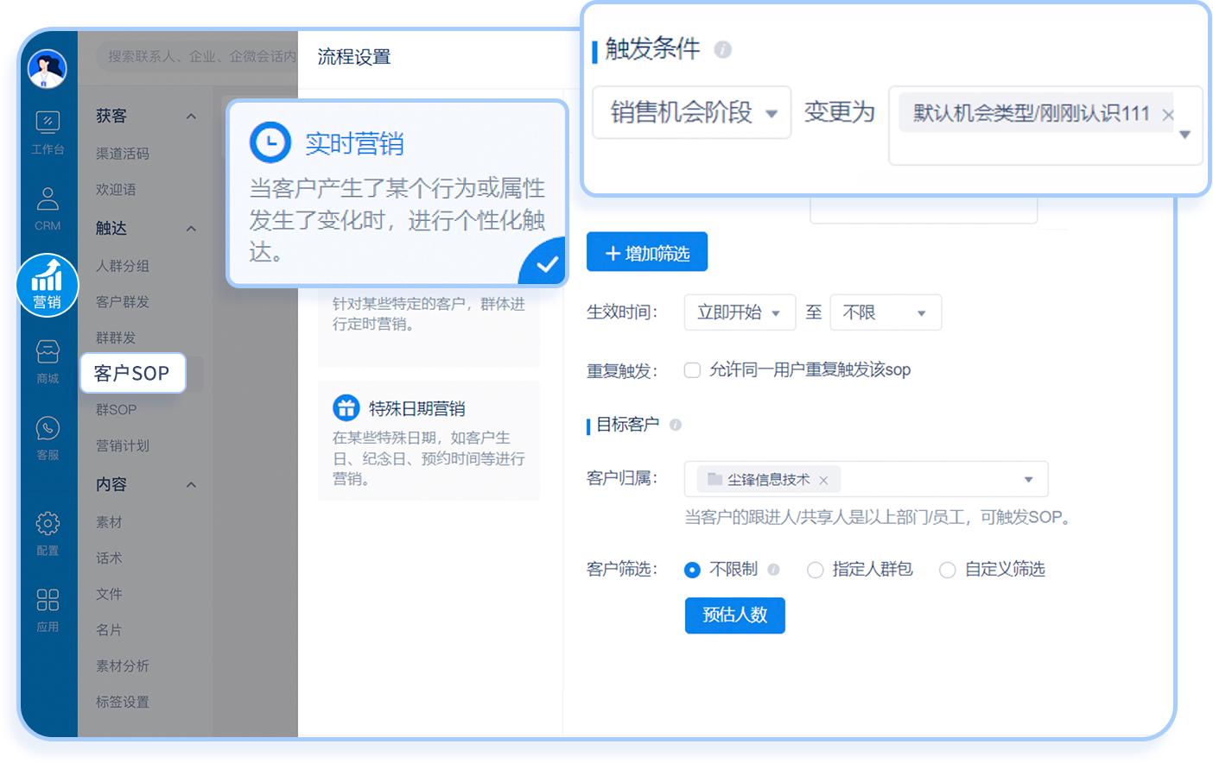Select 客户SOP from the left menu
This screenshot has width=1213, height=763.
coord(133,373)
